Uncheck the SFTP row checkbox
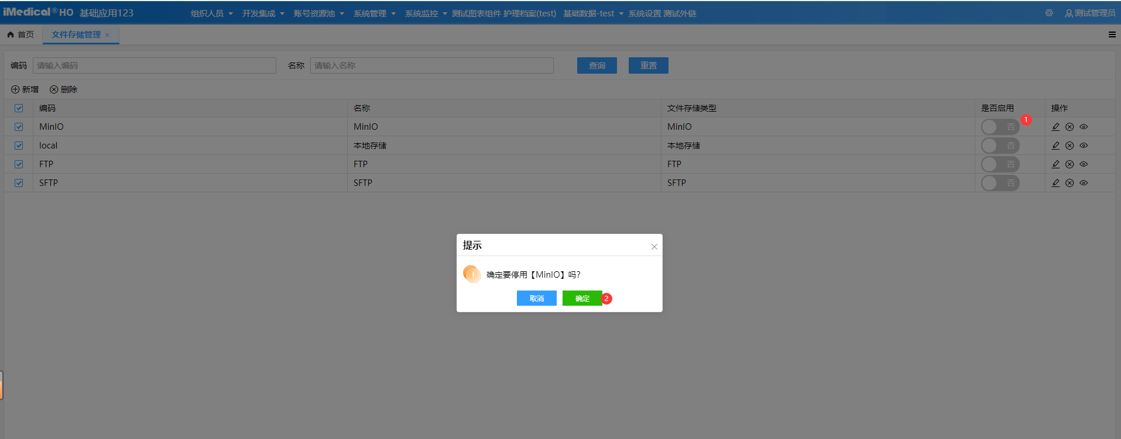The image size is (1121, 439). coord(19,183)
